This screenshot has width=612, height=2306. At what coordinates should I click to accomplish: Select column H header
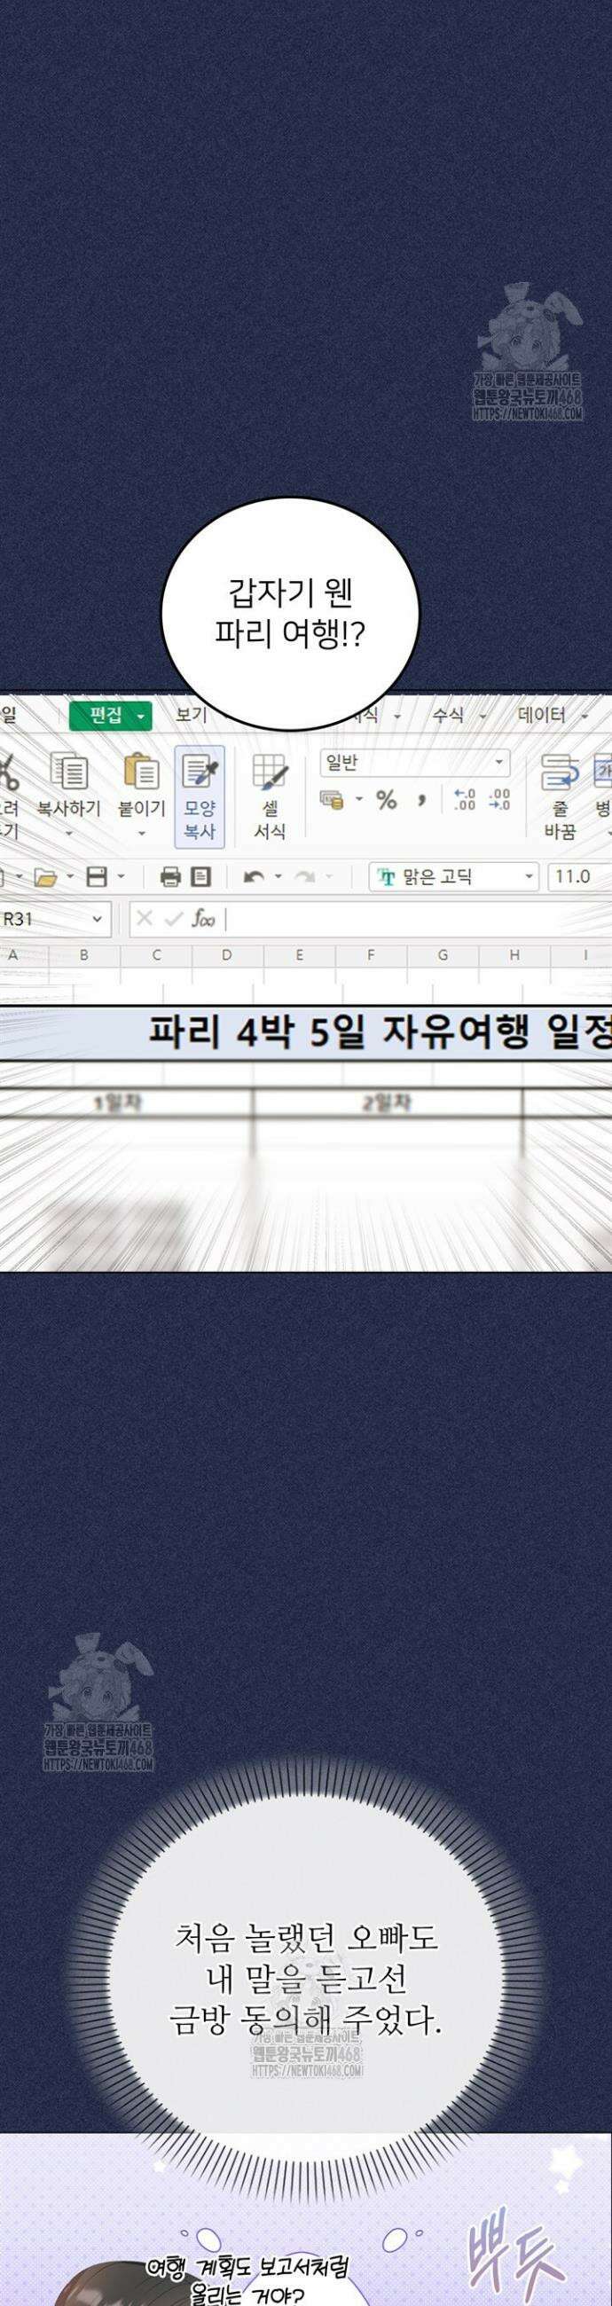514,955
